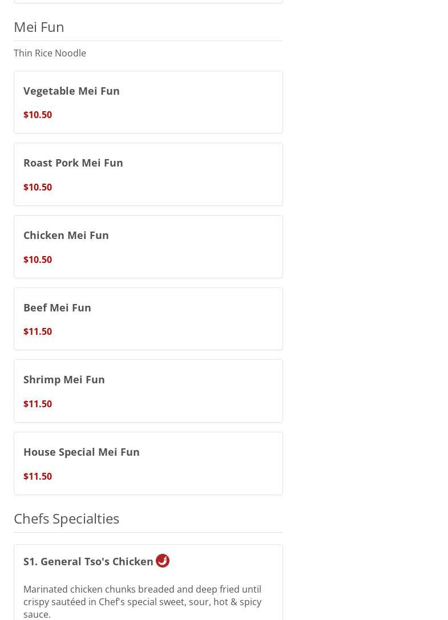448x620 pixels.
Task: Click the $11.50 price under Beef Mei Fun
Action: [38, 331]
